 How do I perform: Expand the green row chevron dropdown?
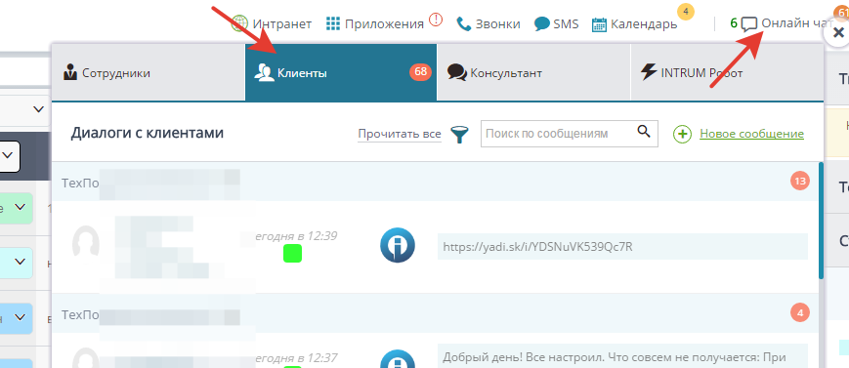[x=21, y=207]
